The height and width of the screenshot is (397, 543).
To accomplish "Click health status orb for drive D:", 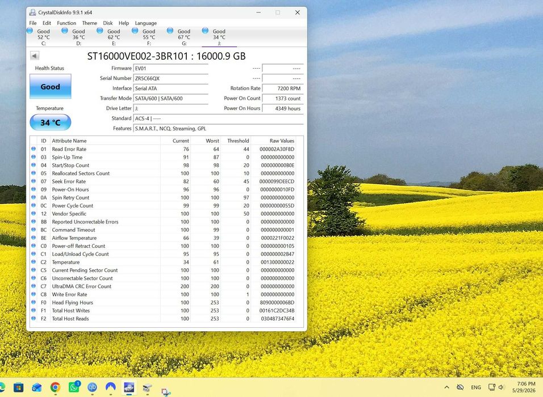I will click(65, 31).
